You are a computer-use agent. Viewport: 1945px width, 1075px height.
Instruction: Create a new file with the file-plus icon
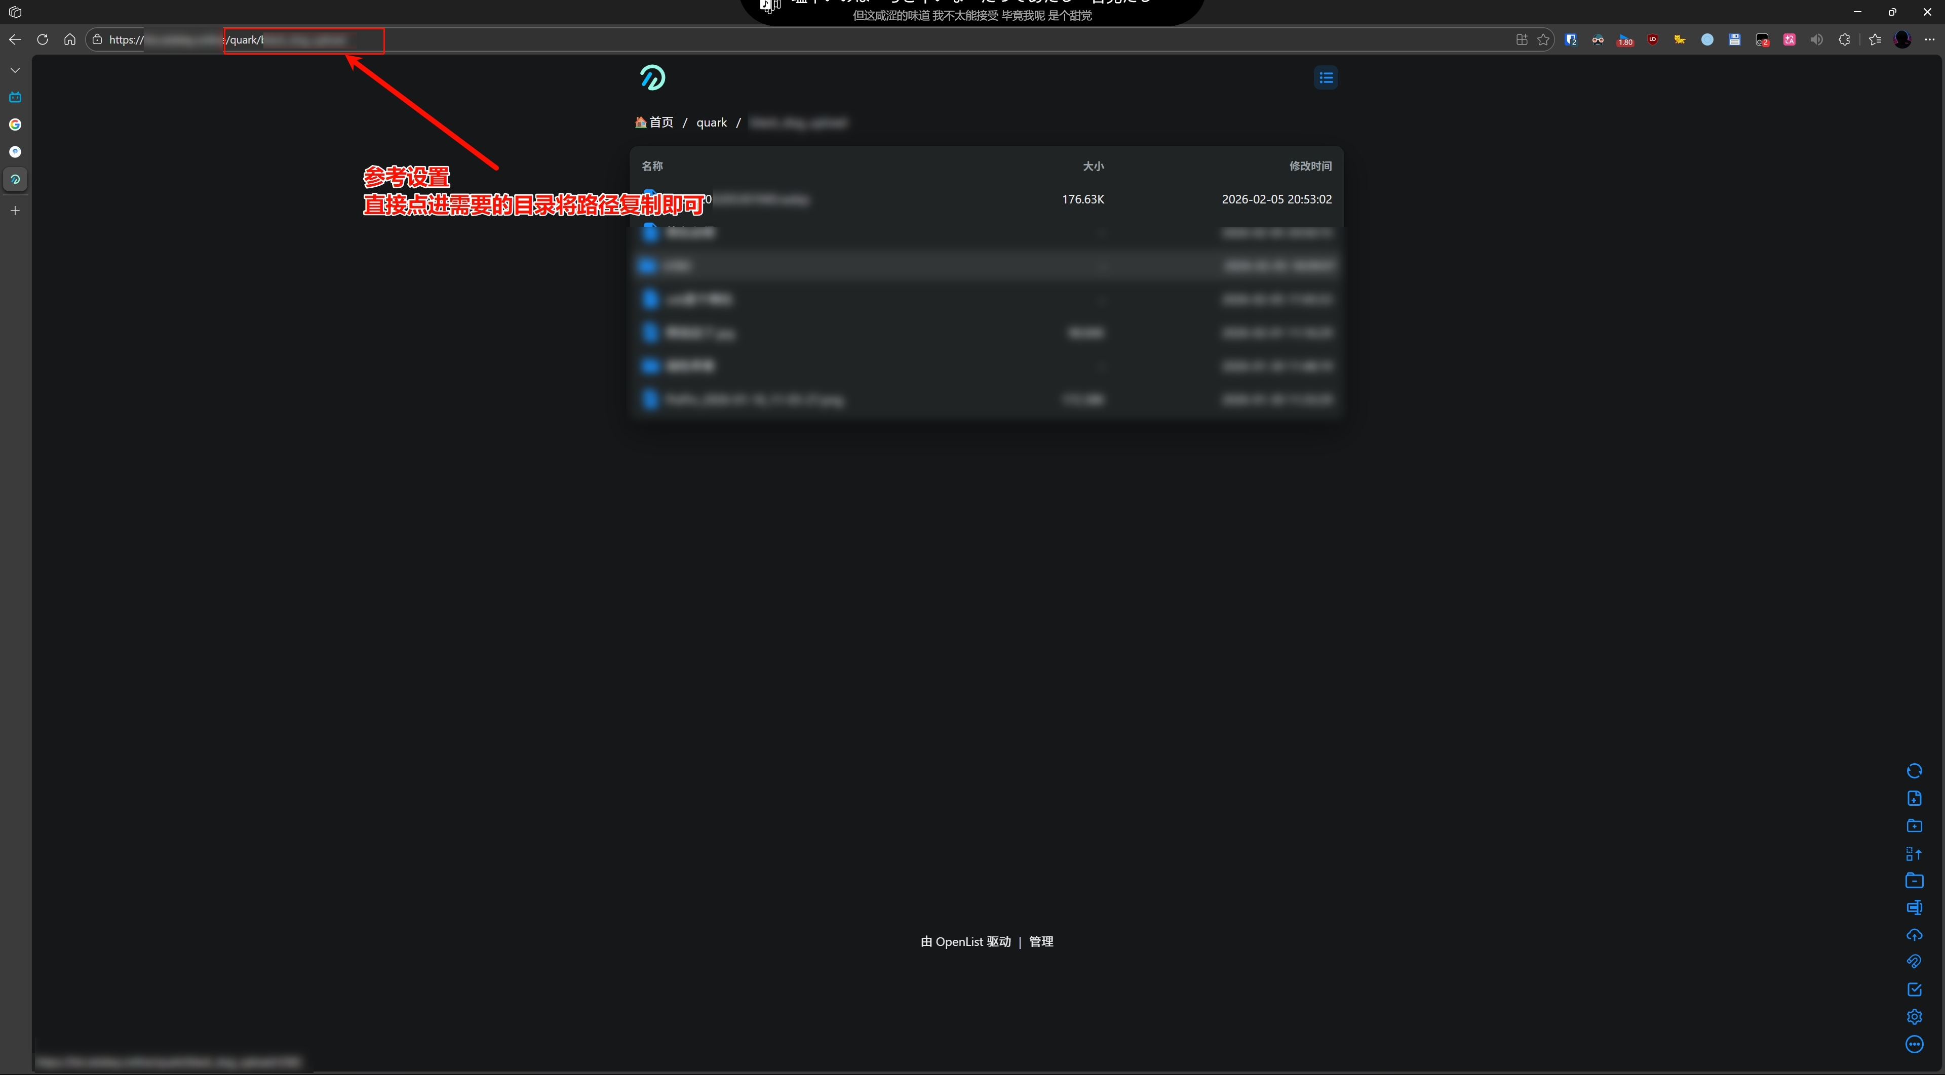[1914, 798]
